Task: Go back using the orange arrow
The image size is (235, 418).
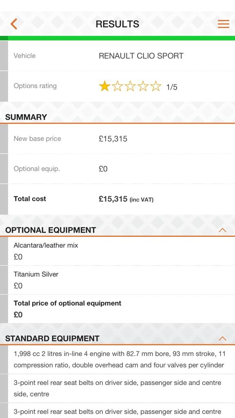Action: pos(14,24)
